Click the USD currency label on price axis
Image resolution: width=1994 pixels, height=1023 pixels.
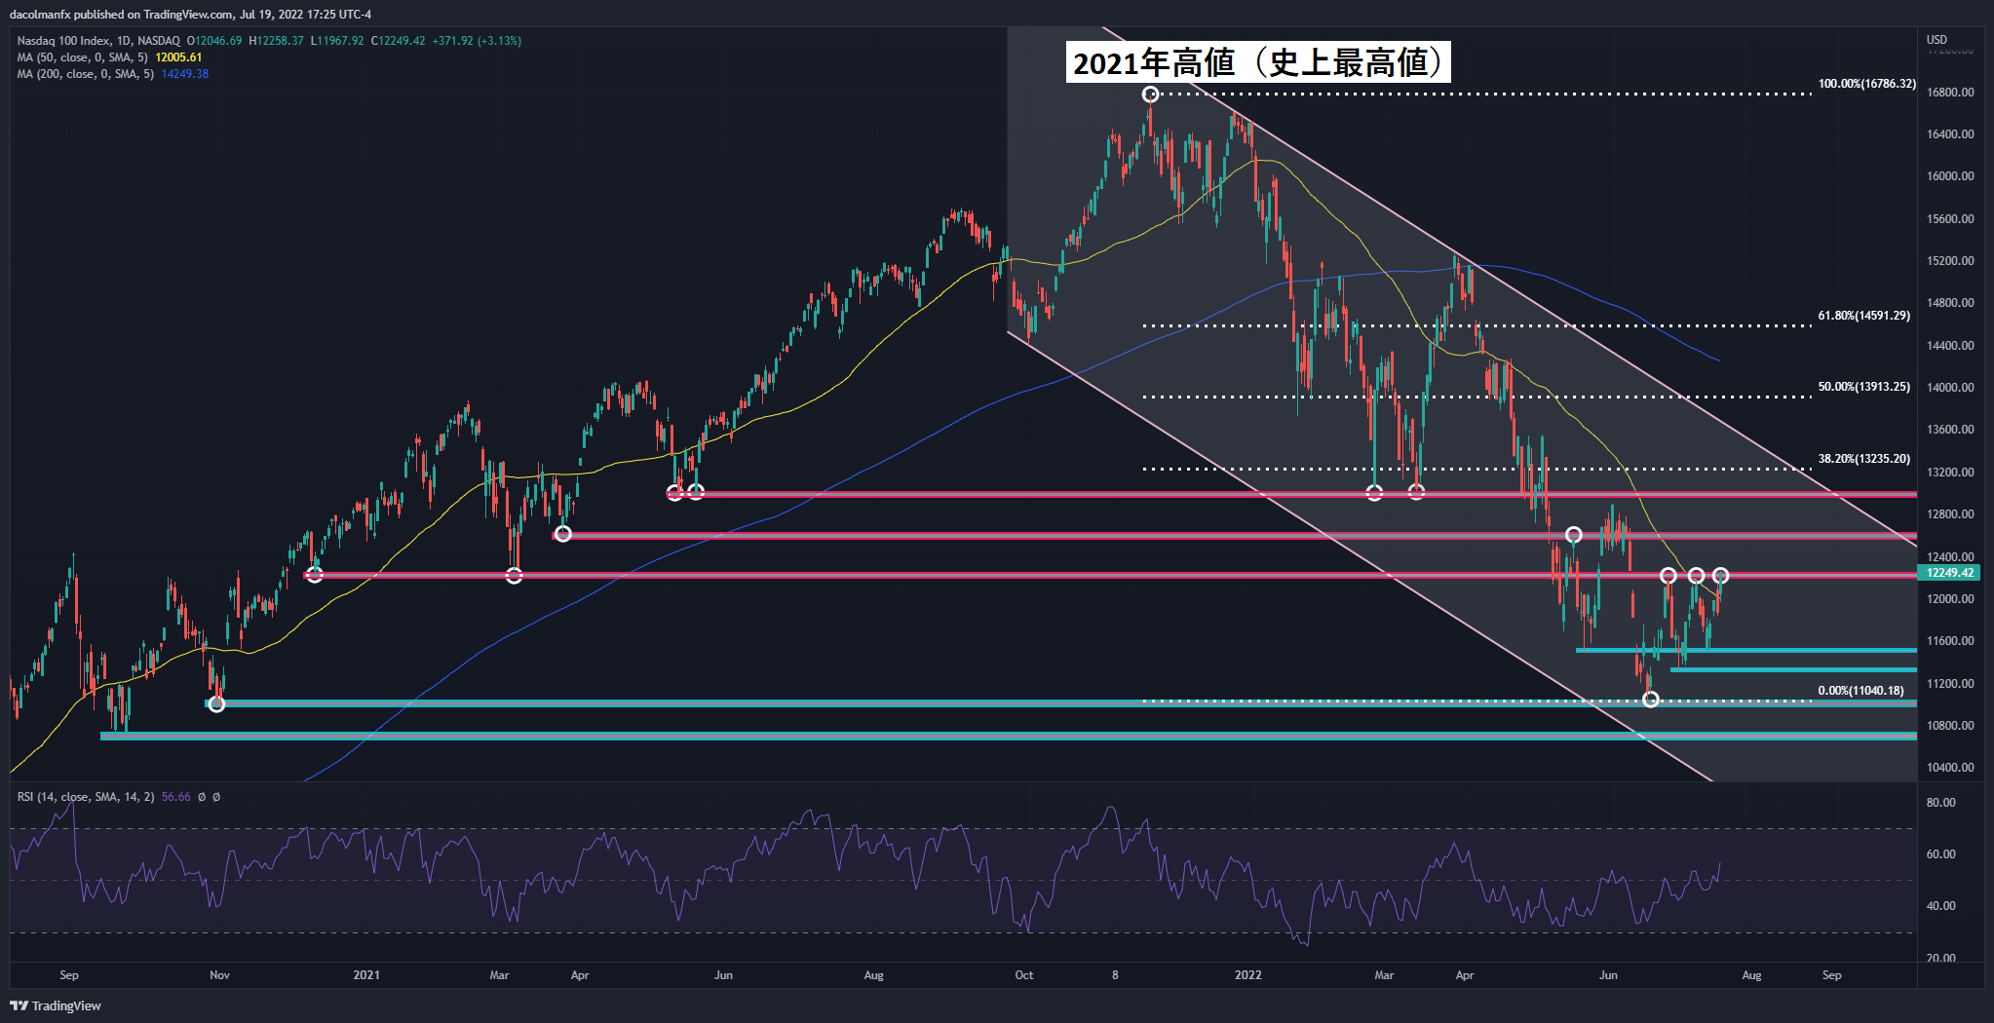(x=1936, y=40)
